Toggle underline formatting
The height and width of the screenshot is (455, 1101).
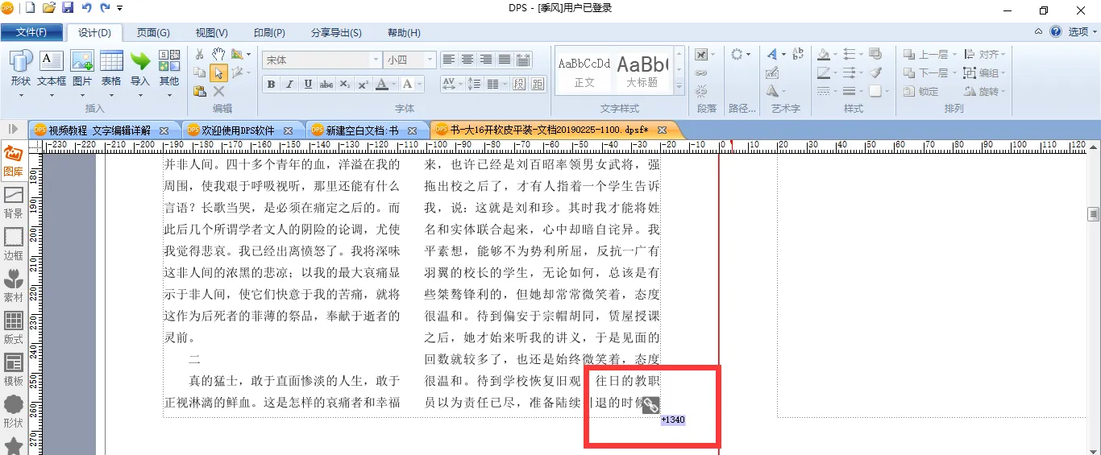tap(309, 84)
